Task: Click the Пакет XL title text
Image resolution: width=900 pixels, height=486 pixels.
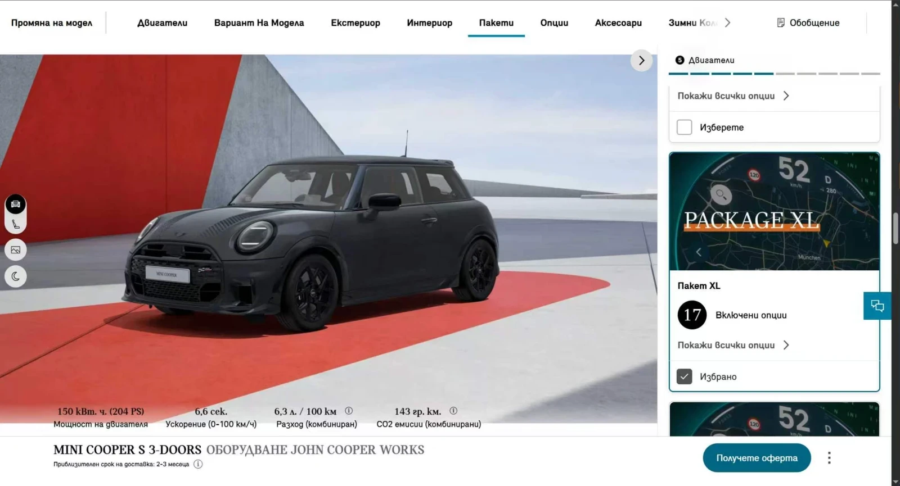Action: click(x=699, y=286)
